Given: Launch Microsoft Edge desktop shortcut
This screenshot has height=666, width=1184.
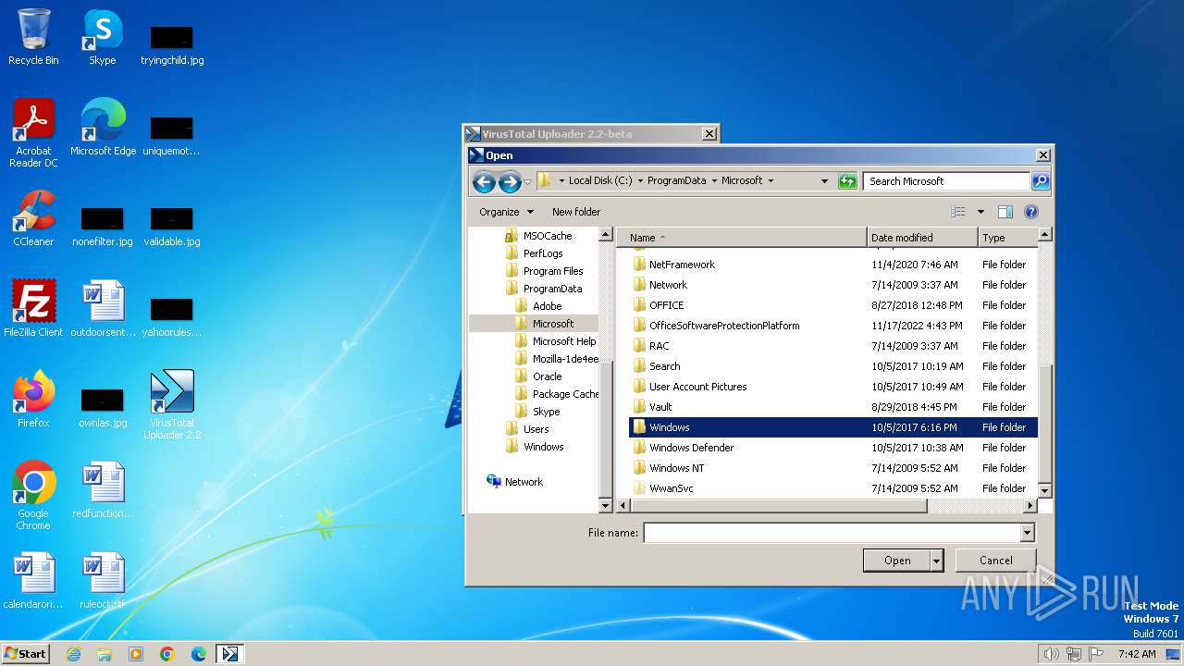Looking at the screenshot, I should pyautogui.click(x=103, y=127).
